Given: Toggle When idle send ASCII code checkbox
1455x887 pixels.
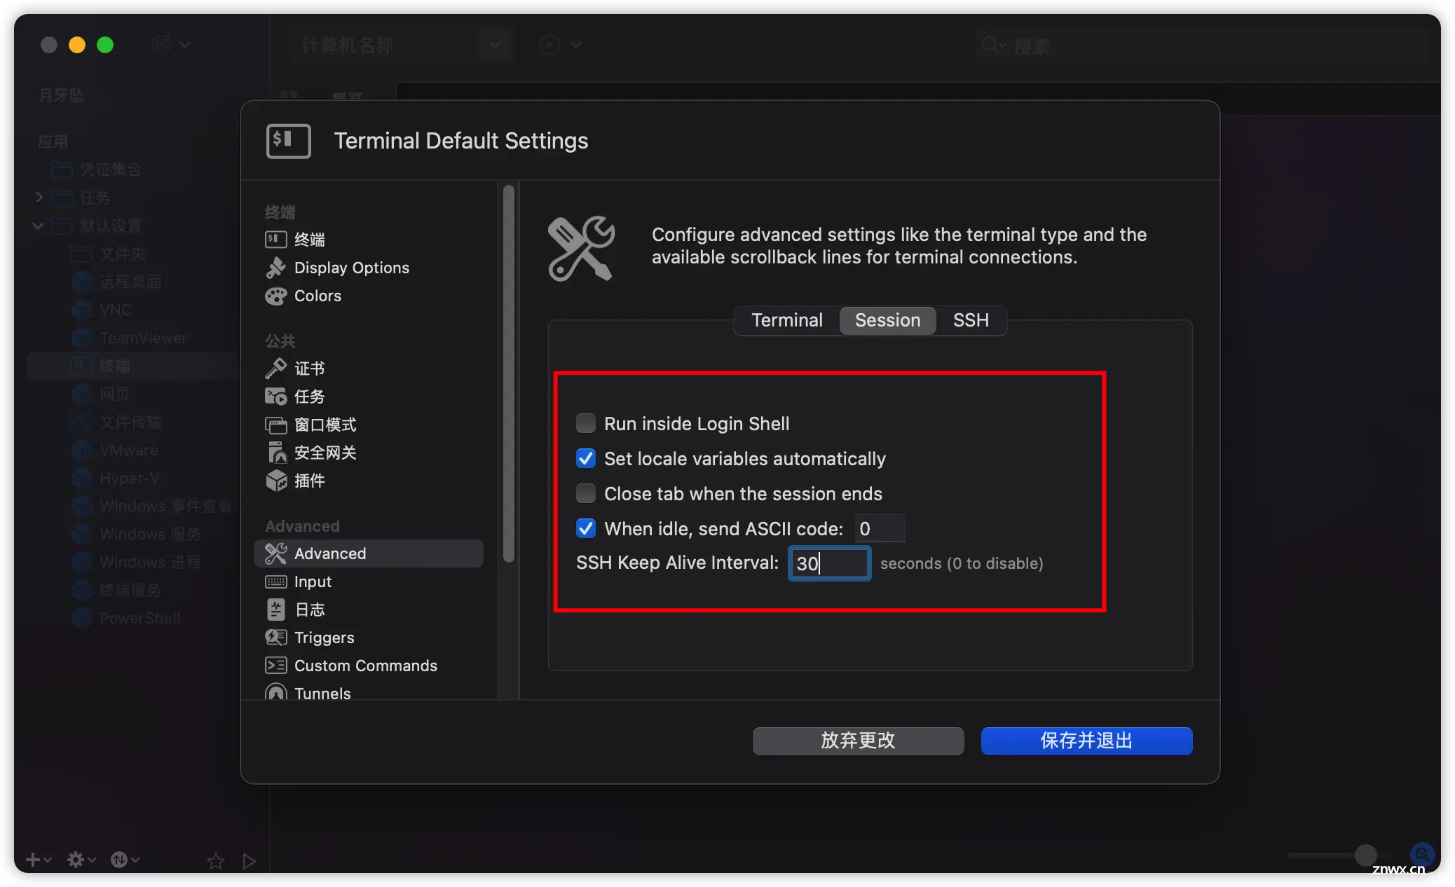Looking at the screenshot, I should 585,528.
